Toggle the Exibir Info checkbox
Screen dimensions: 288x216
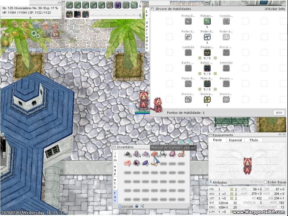coord(266,9)
